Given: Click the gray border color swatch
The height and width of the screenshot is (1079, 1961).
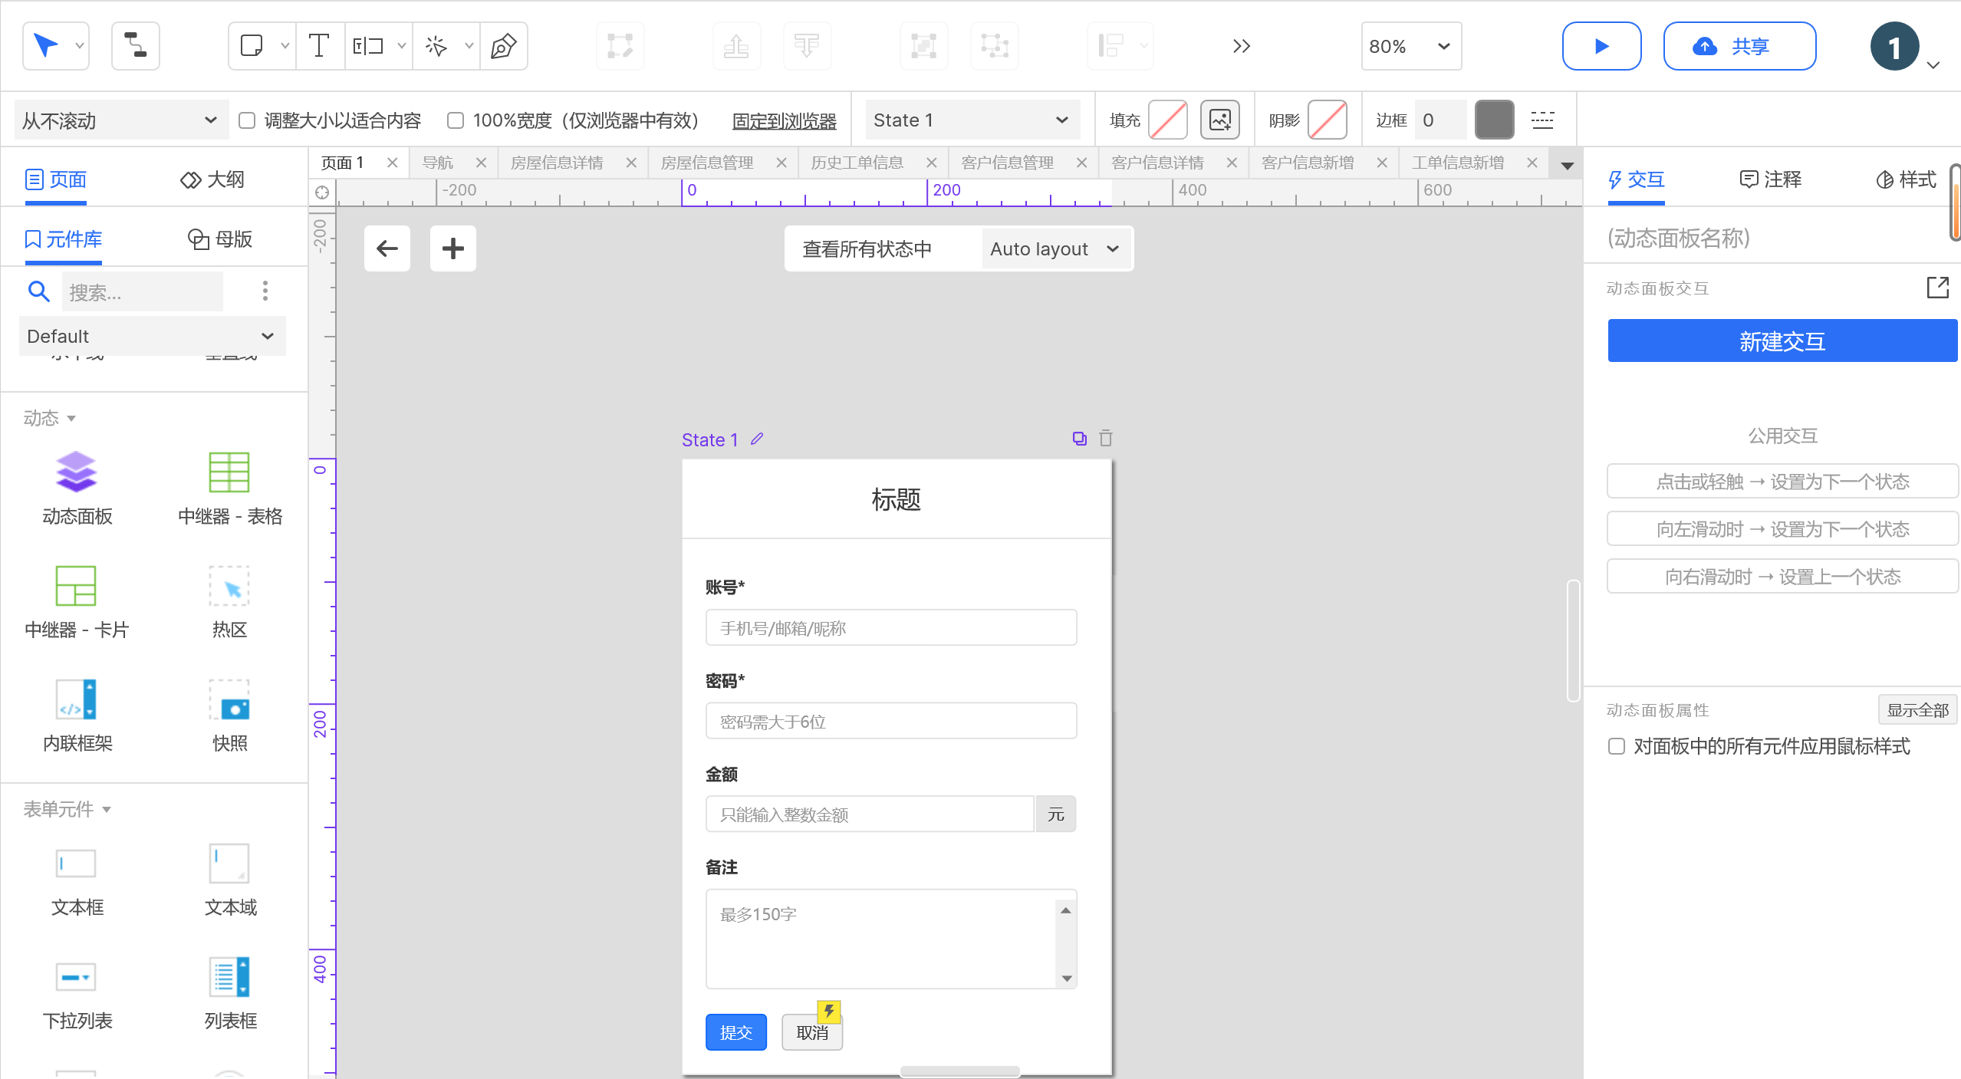Looking at the screenshot, I should click(x=1494, y=120).
